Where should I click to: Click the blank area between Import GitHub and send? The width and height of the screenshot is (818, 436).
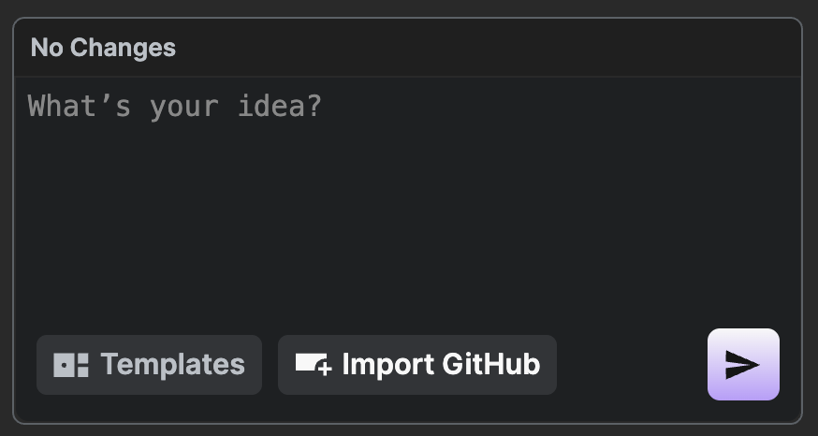(x=632, y=365)
